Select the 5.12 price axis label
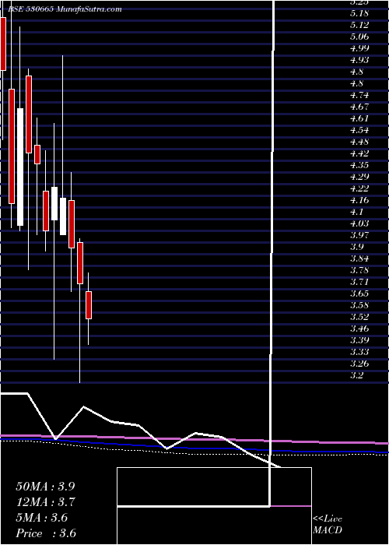Viewport: 389px width, 545px height. [x=359, y=25]
